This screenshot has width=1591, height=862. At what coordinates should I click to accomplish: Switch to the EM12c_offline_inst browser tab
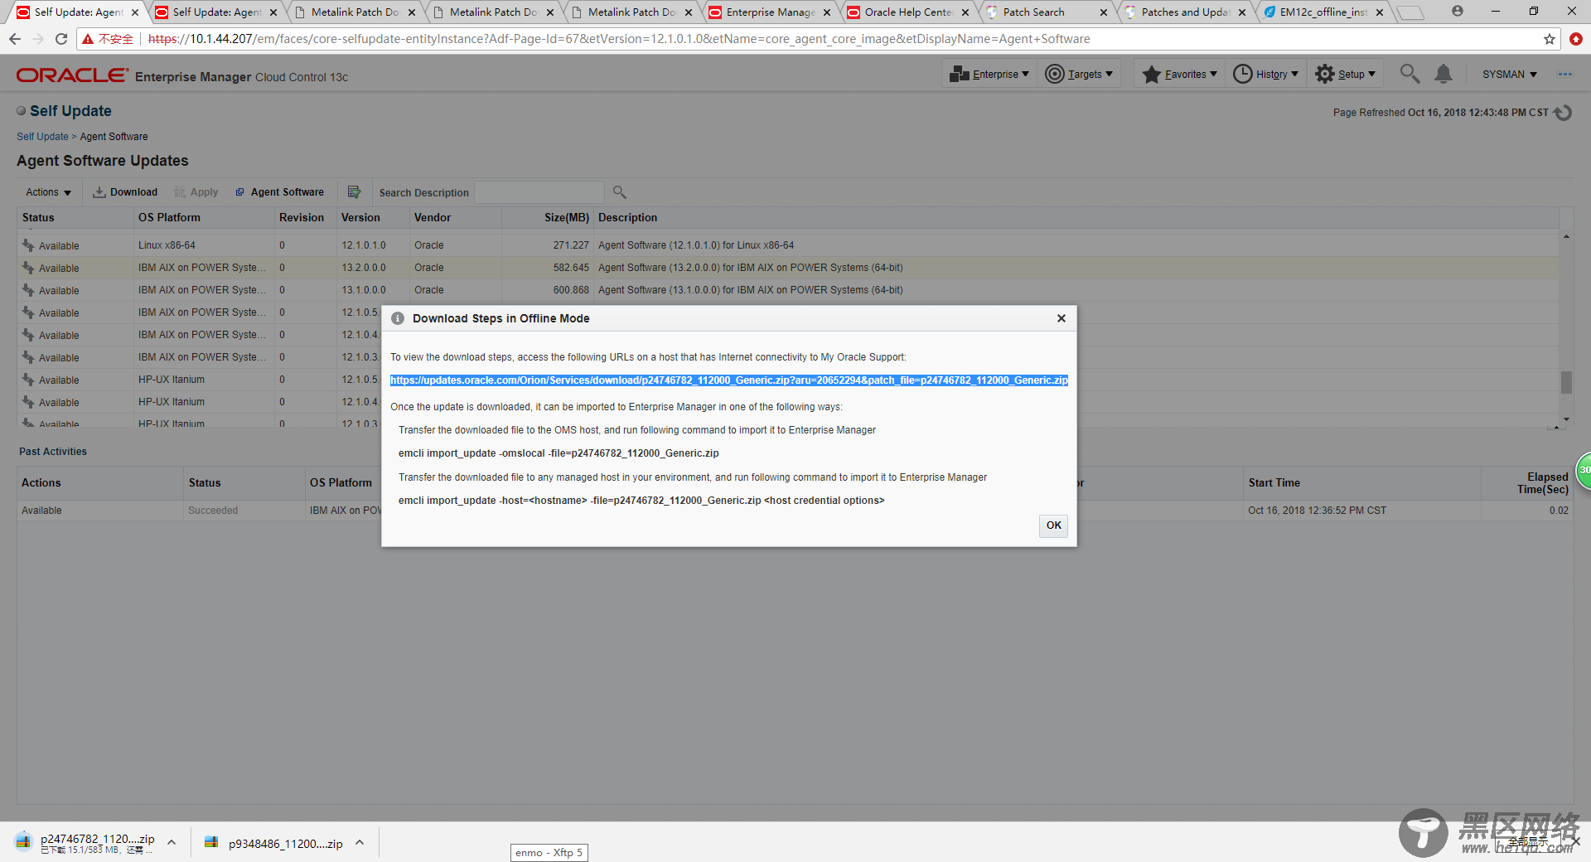point(1323,12)
